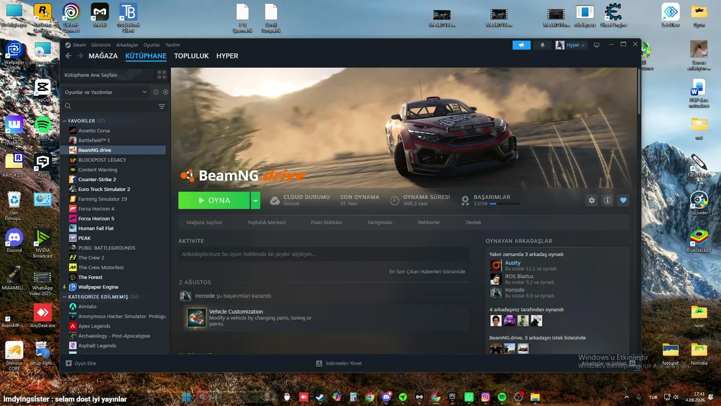721x406 pixels.
Task: Switch to the TOPLULUK tab
Action: (x=191, y=56)
